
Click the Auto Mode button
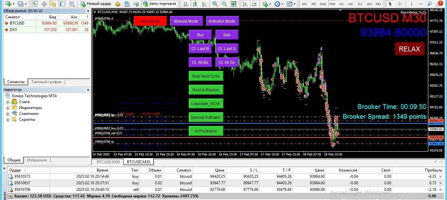coord(150,21)
